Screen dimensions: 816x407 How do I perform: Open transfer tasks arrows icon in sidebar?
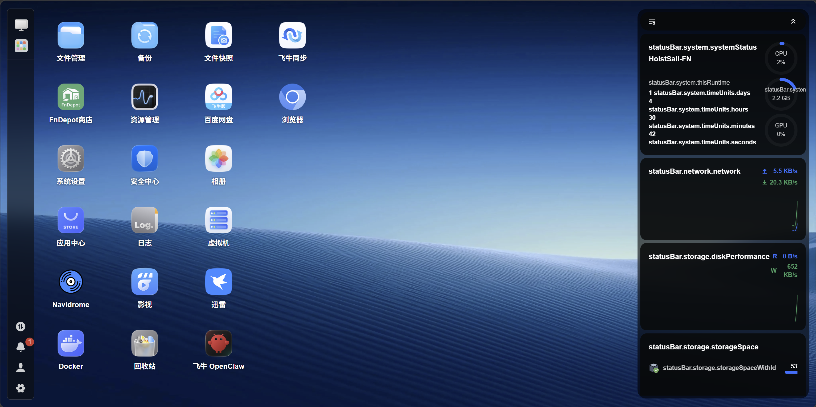point(21,327)
